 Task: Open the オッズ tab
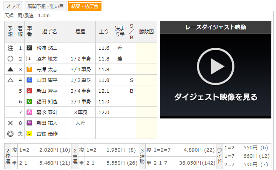click(13, 6)
